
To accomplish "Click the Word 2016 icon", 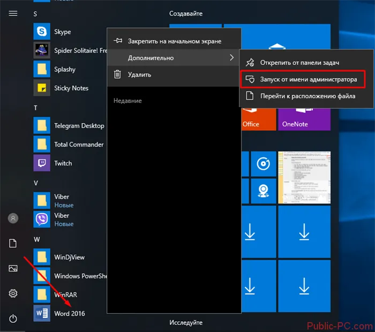I will (x=42, y=313).
